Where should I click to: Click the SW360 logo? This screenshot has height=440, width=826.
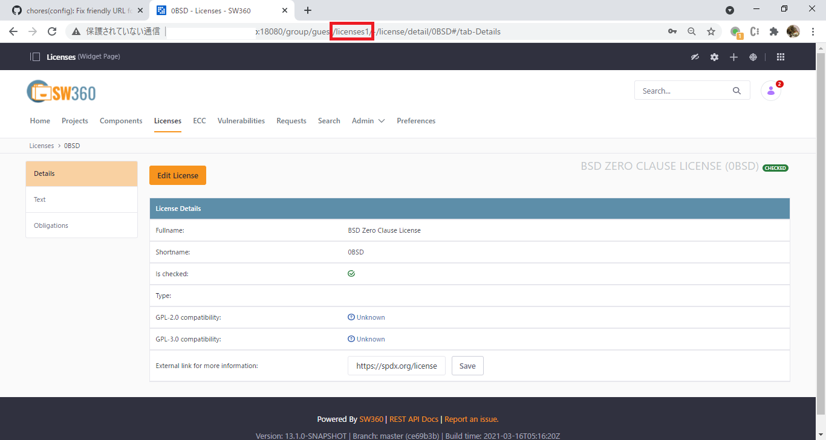pyautogui.click(x=61, y=92)
